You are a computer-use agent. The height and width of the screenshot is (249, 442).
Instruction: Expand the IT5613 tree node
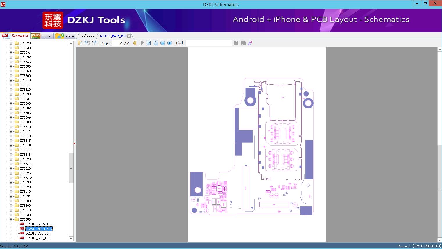pyautogui.click(x=11, y=136)
